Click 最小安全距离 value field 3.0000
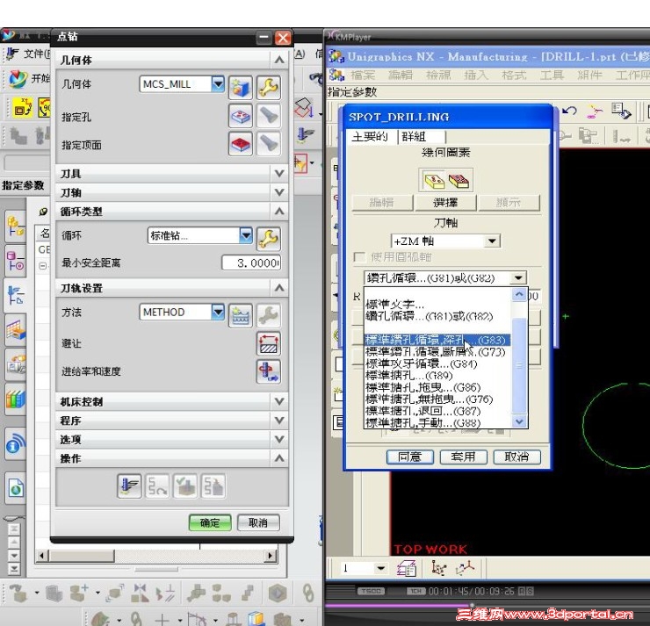 251,263
